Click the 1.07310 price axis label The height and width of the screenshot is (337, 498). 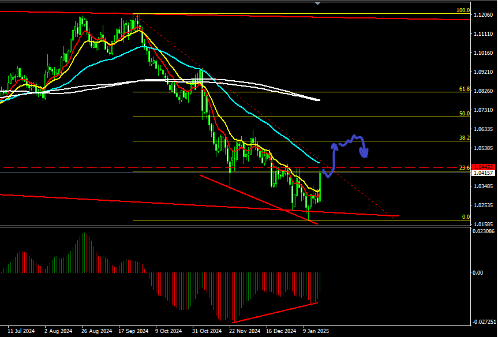(485, 110)
